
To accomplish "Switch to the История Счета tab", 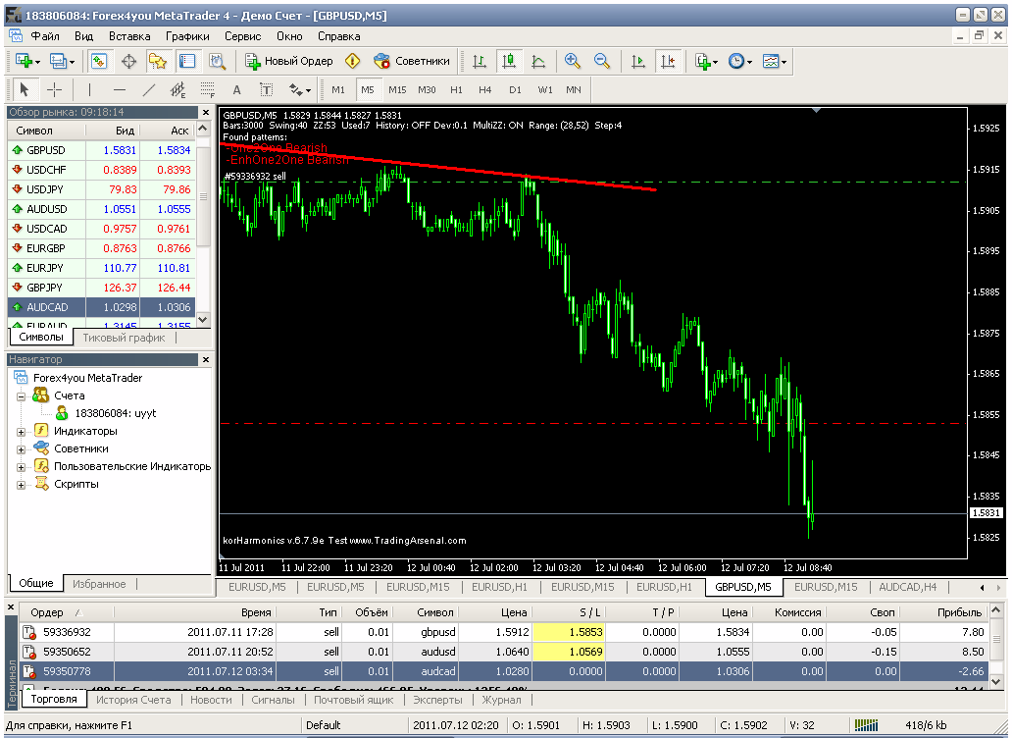I will [x=133, y=700].
